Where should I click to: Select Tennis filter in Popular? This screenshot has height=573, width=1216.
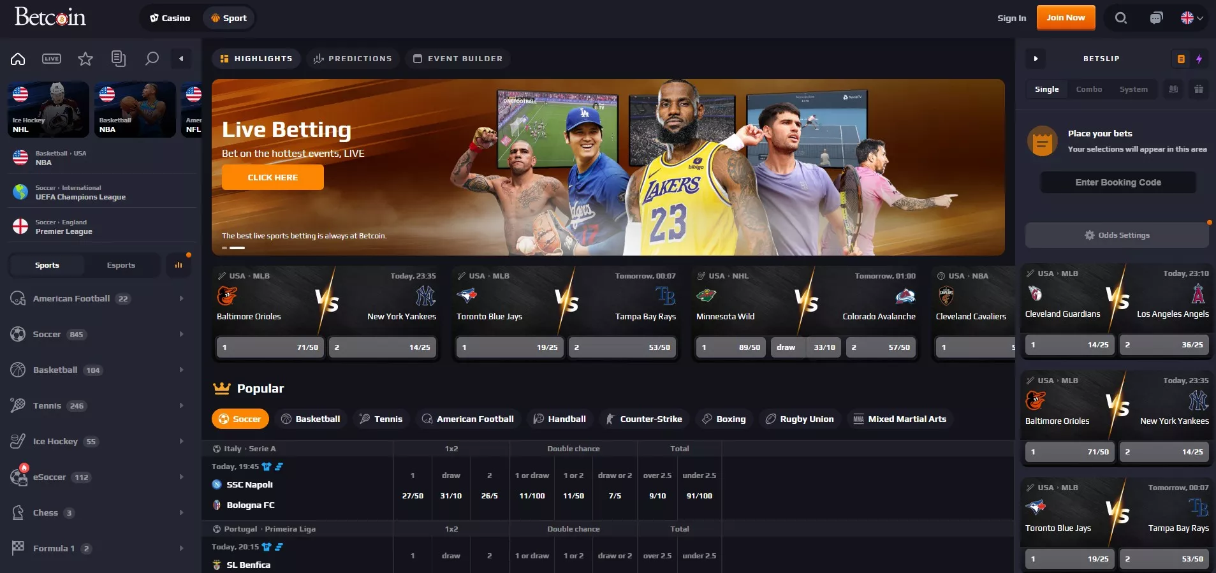pos(381,419)
